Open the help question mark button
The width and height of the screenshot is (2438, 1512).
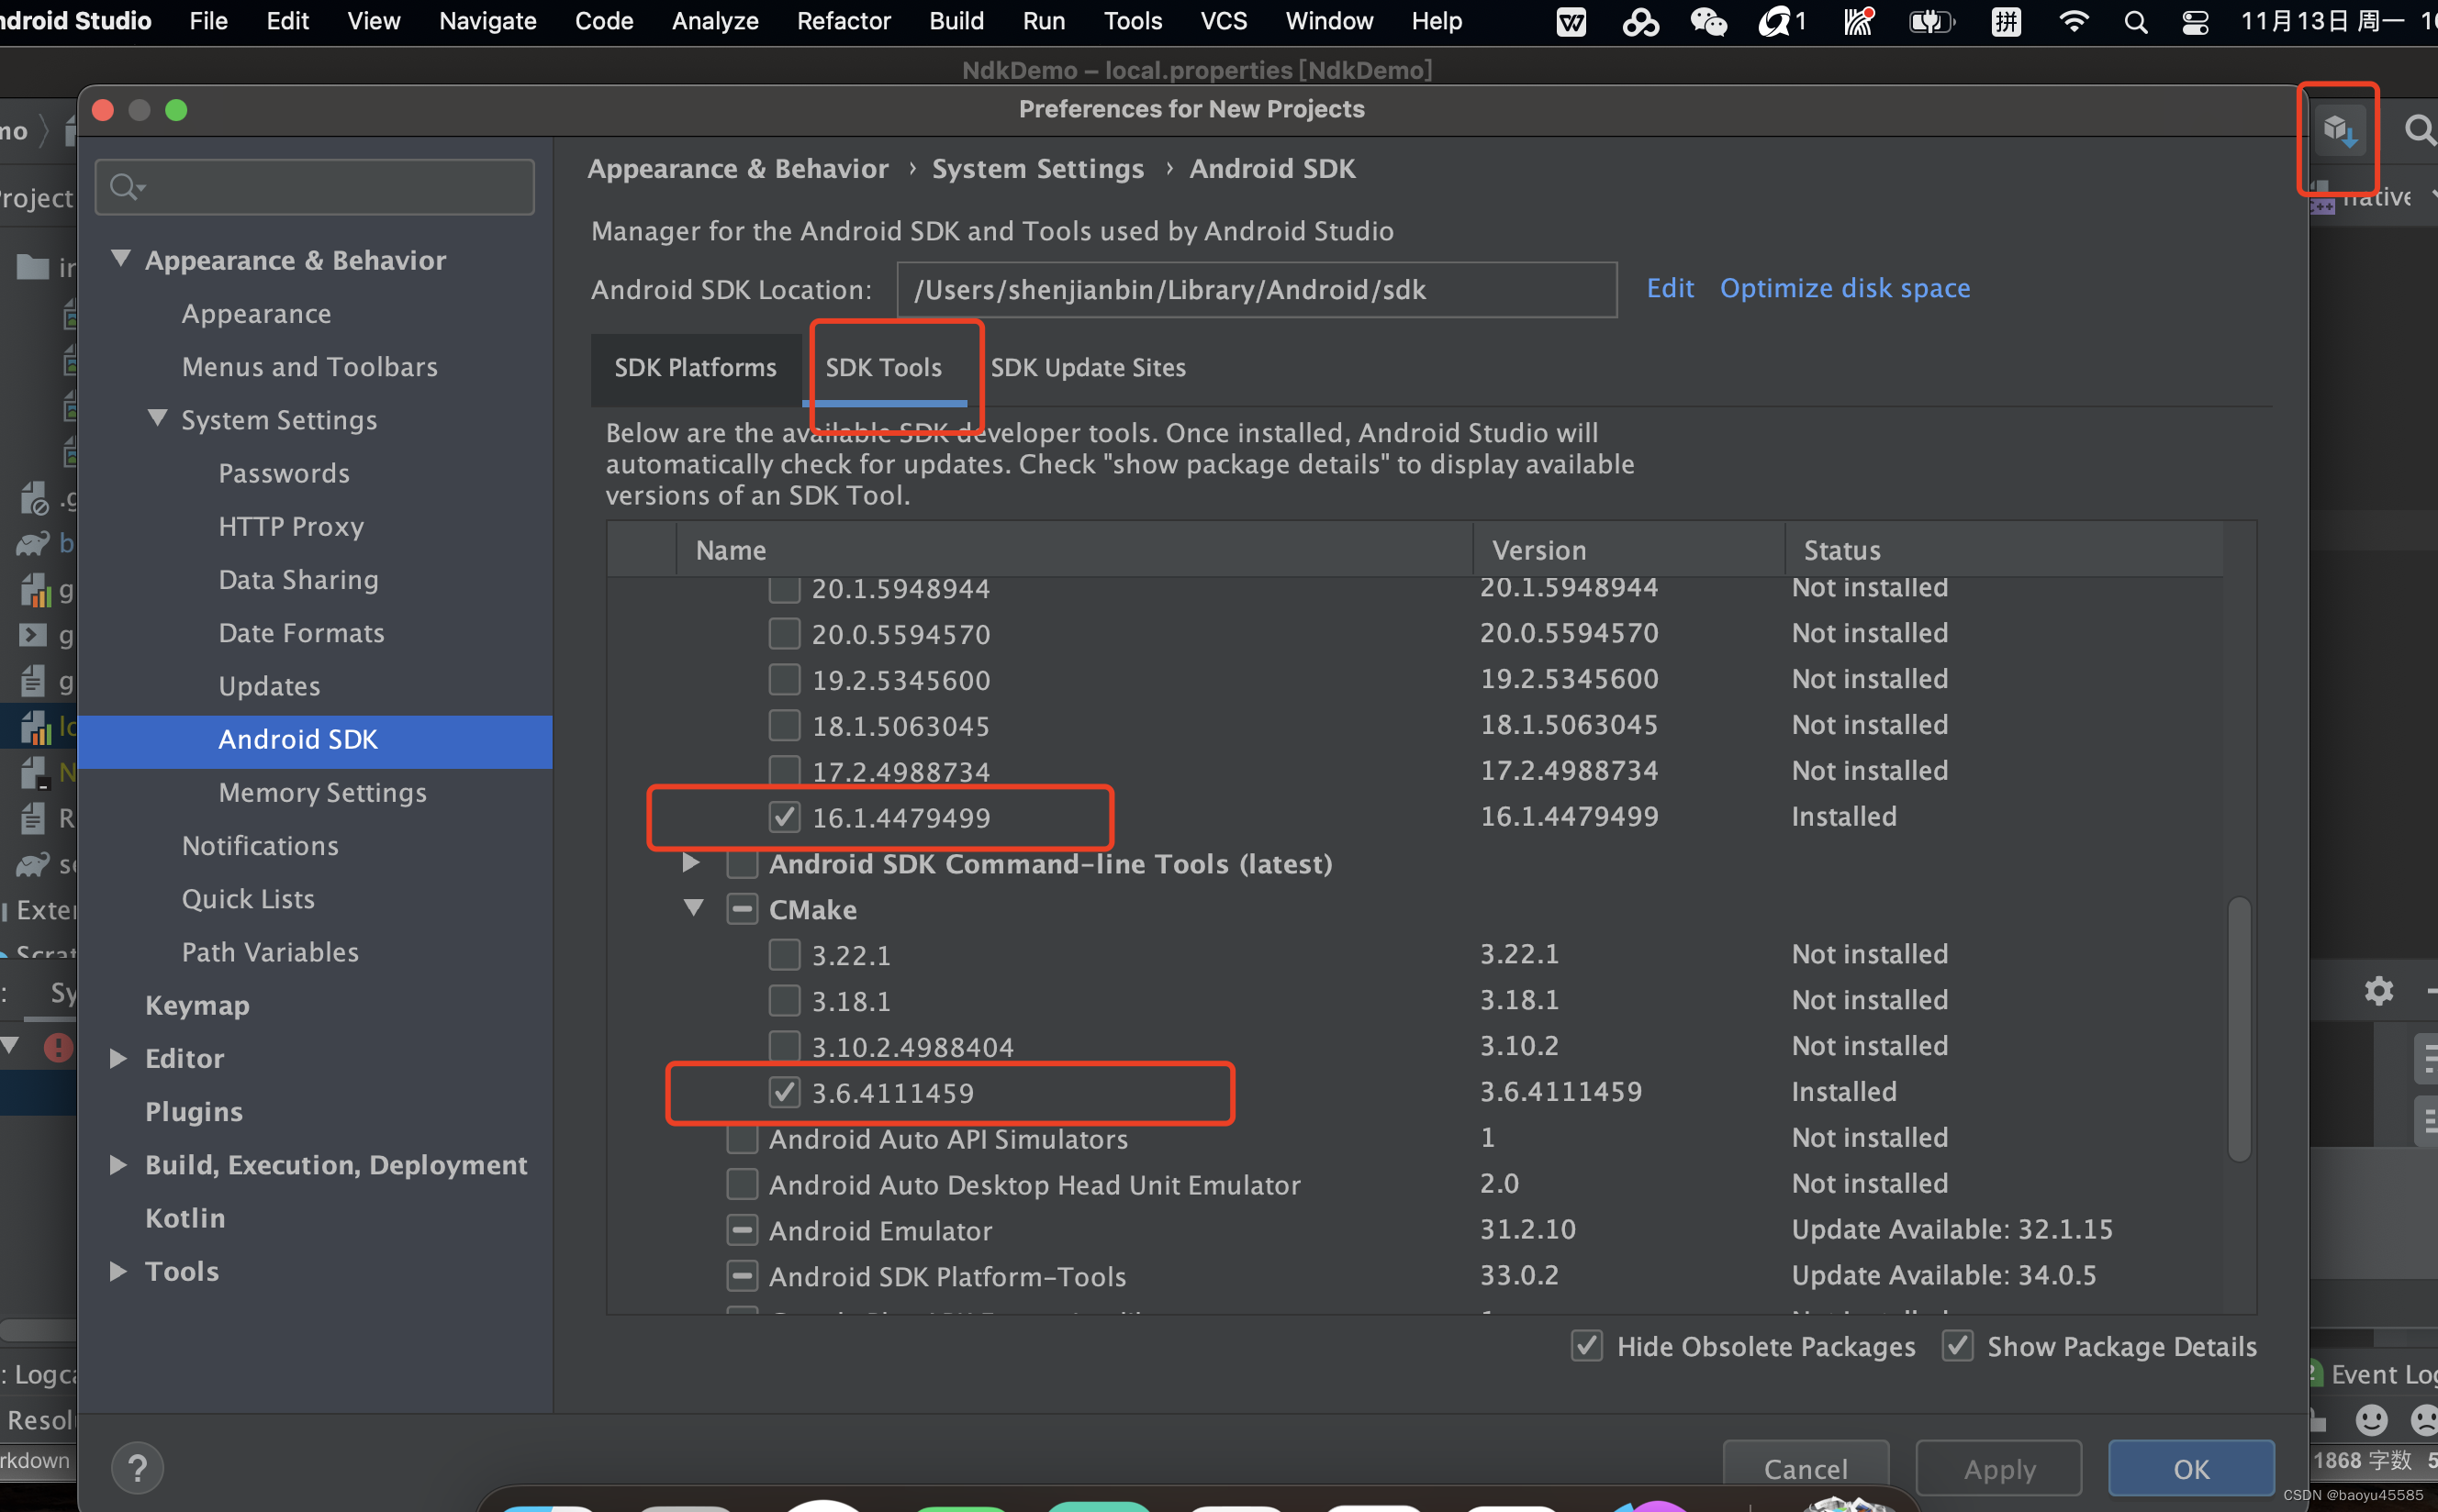coord(138,1468)
